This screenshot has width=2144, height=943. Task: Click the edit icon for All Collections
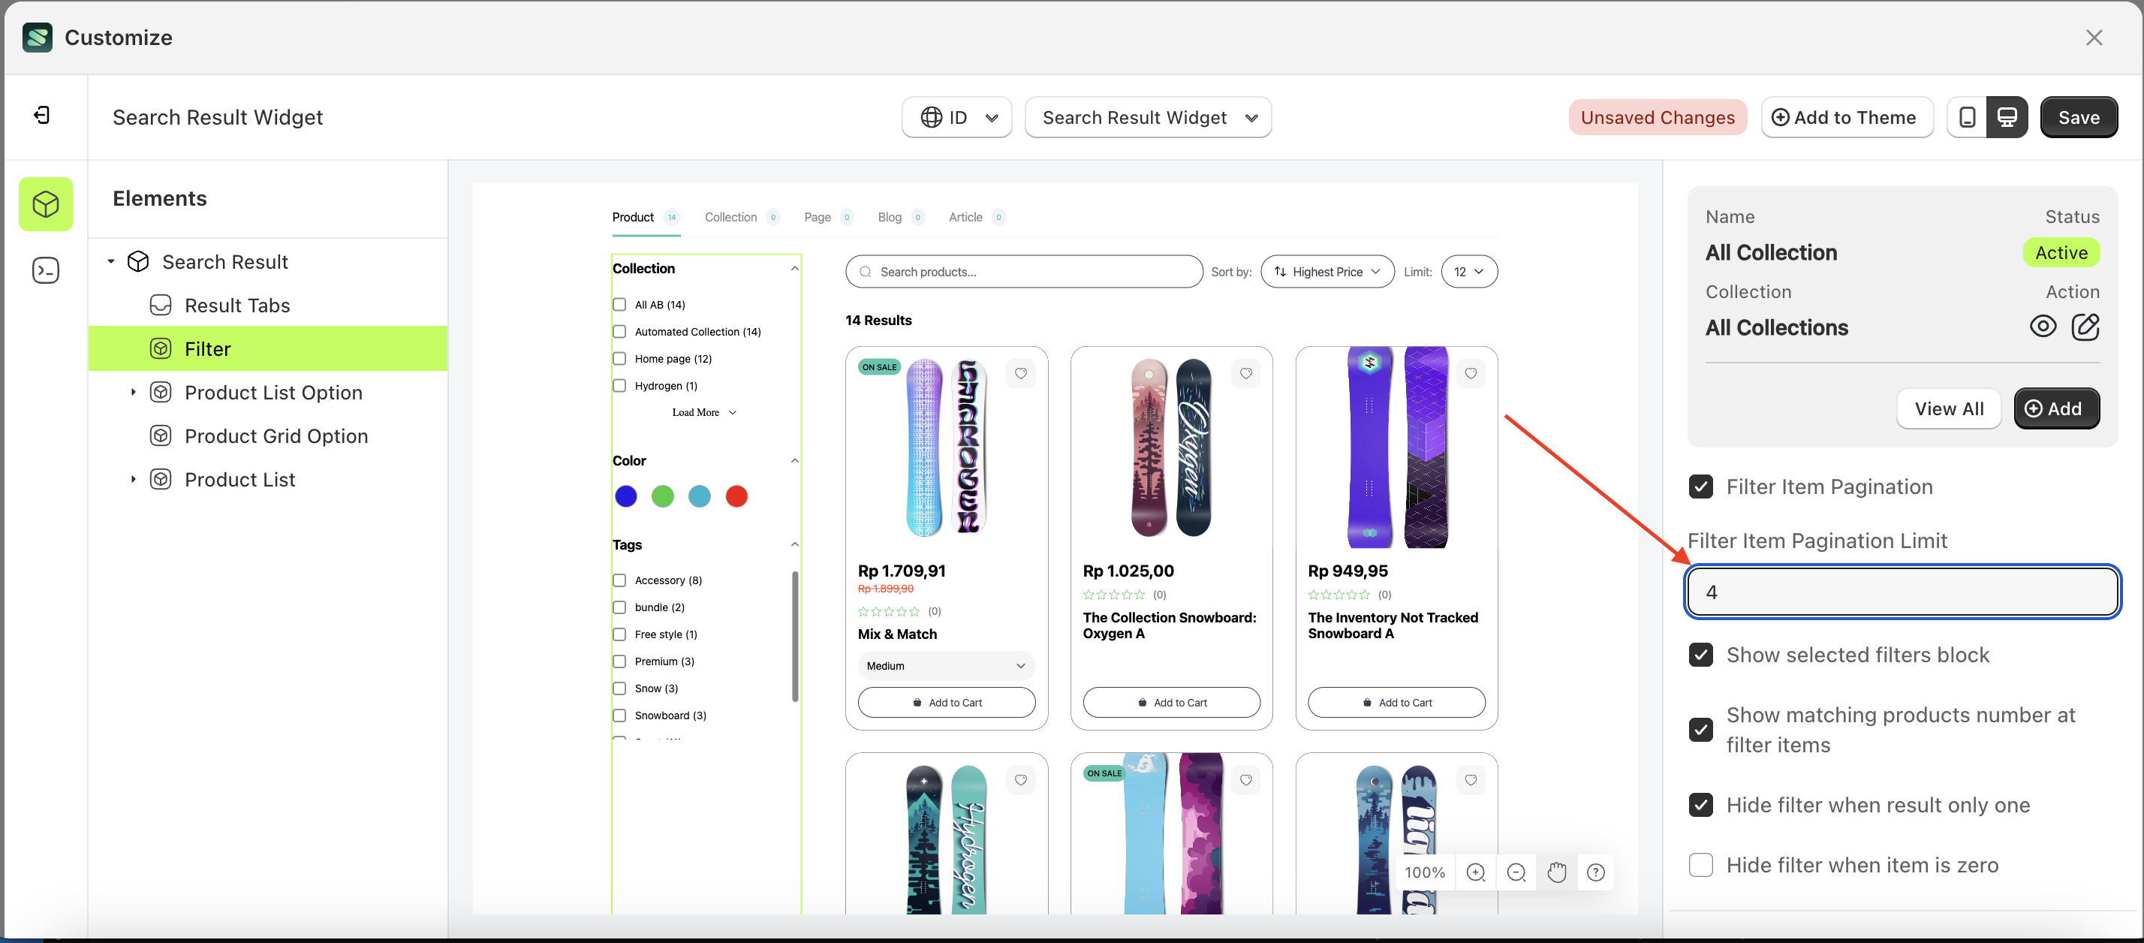click(2084, 327)
